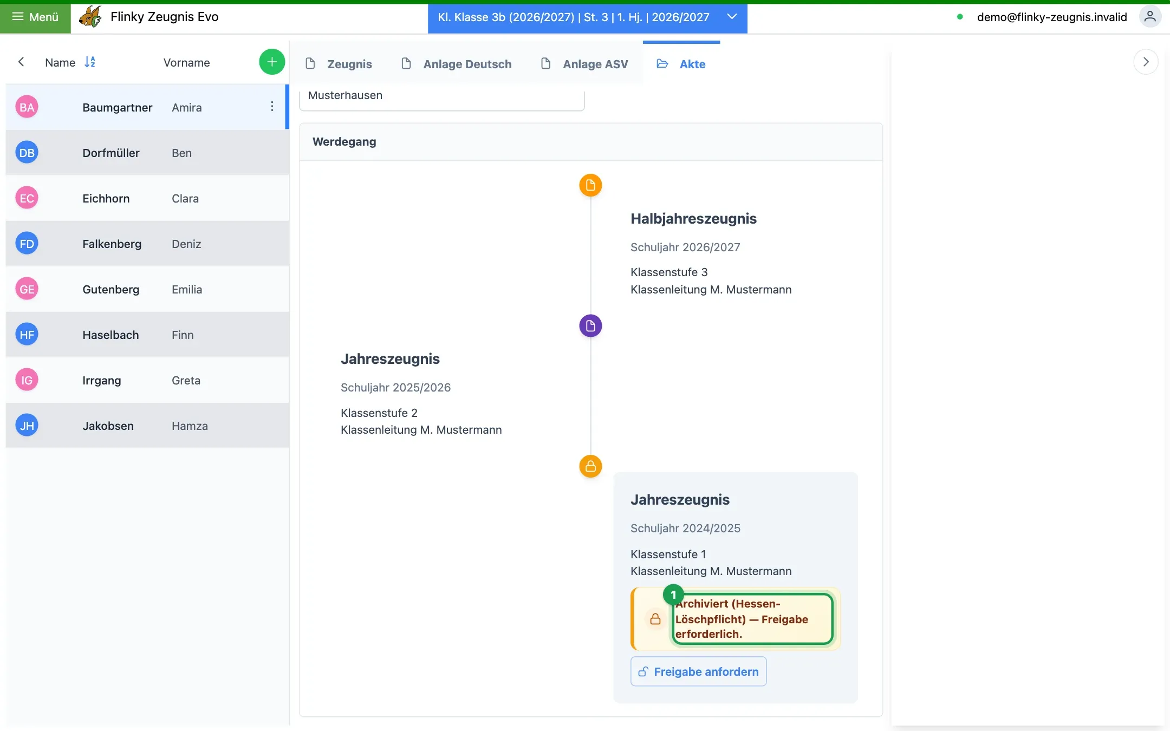Click the Werdegang section header
1170x731 pixels.
point(591,142)
